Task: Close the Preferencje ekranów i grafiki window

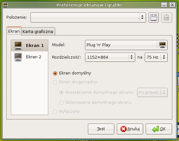Action: (172, 5)
